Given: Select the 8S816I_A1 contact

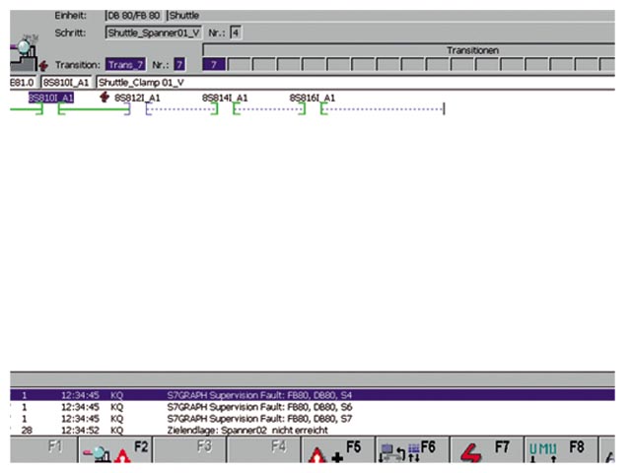Looking at the screenshot, I should click(312, 99).
